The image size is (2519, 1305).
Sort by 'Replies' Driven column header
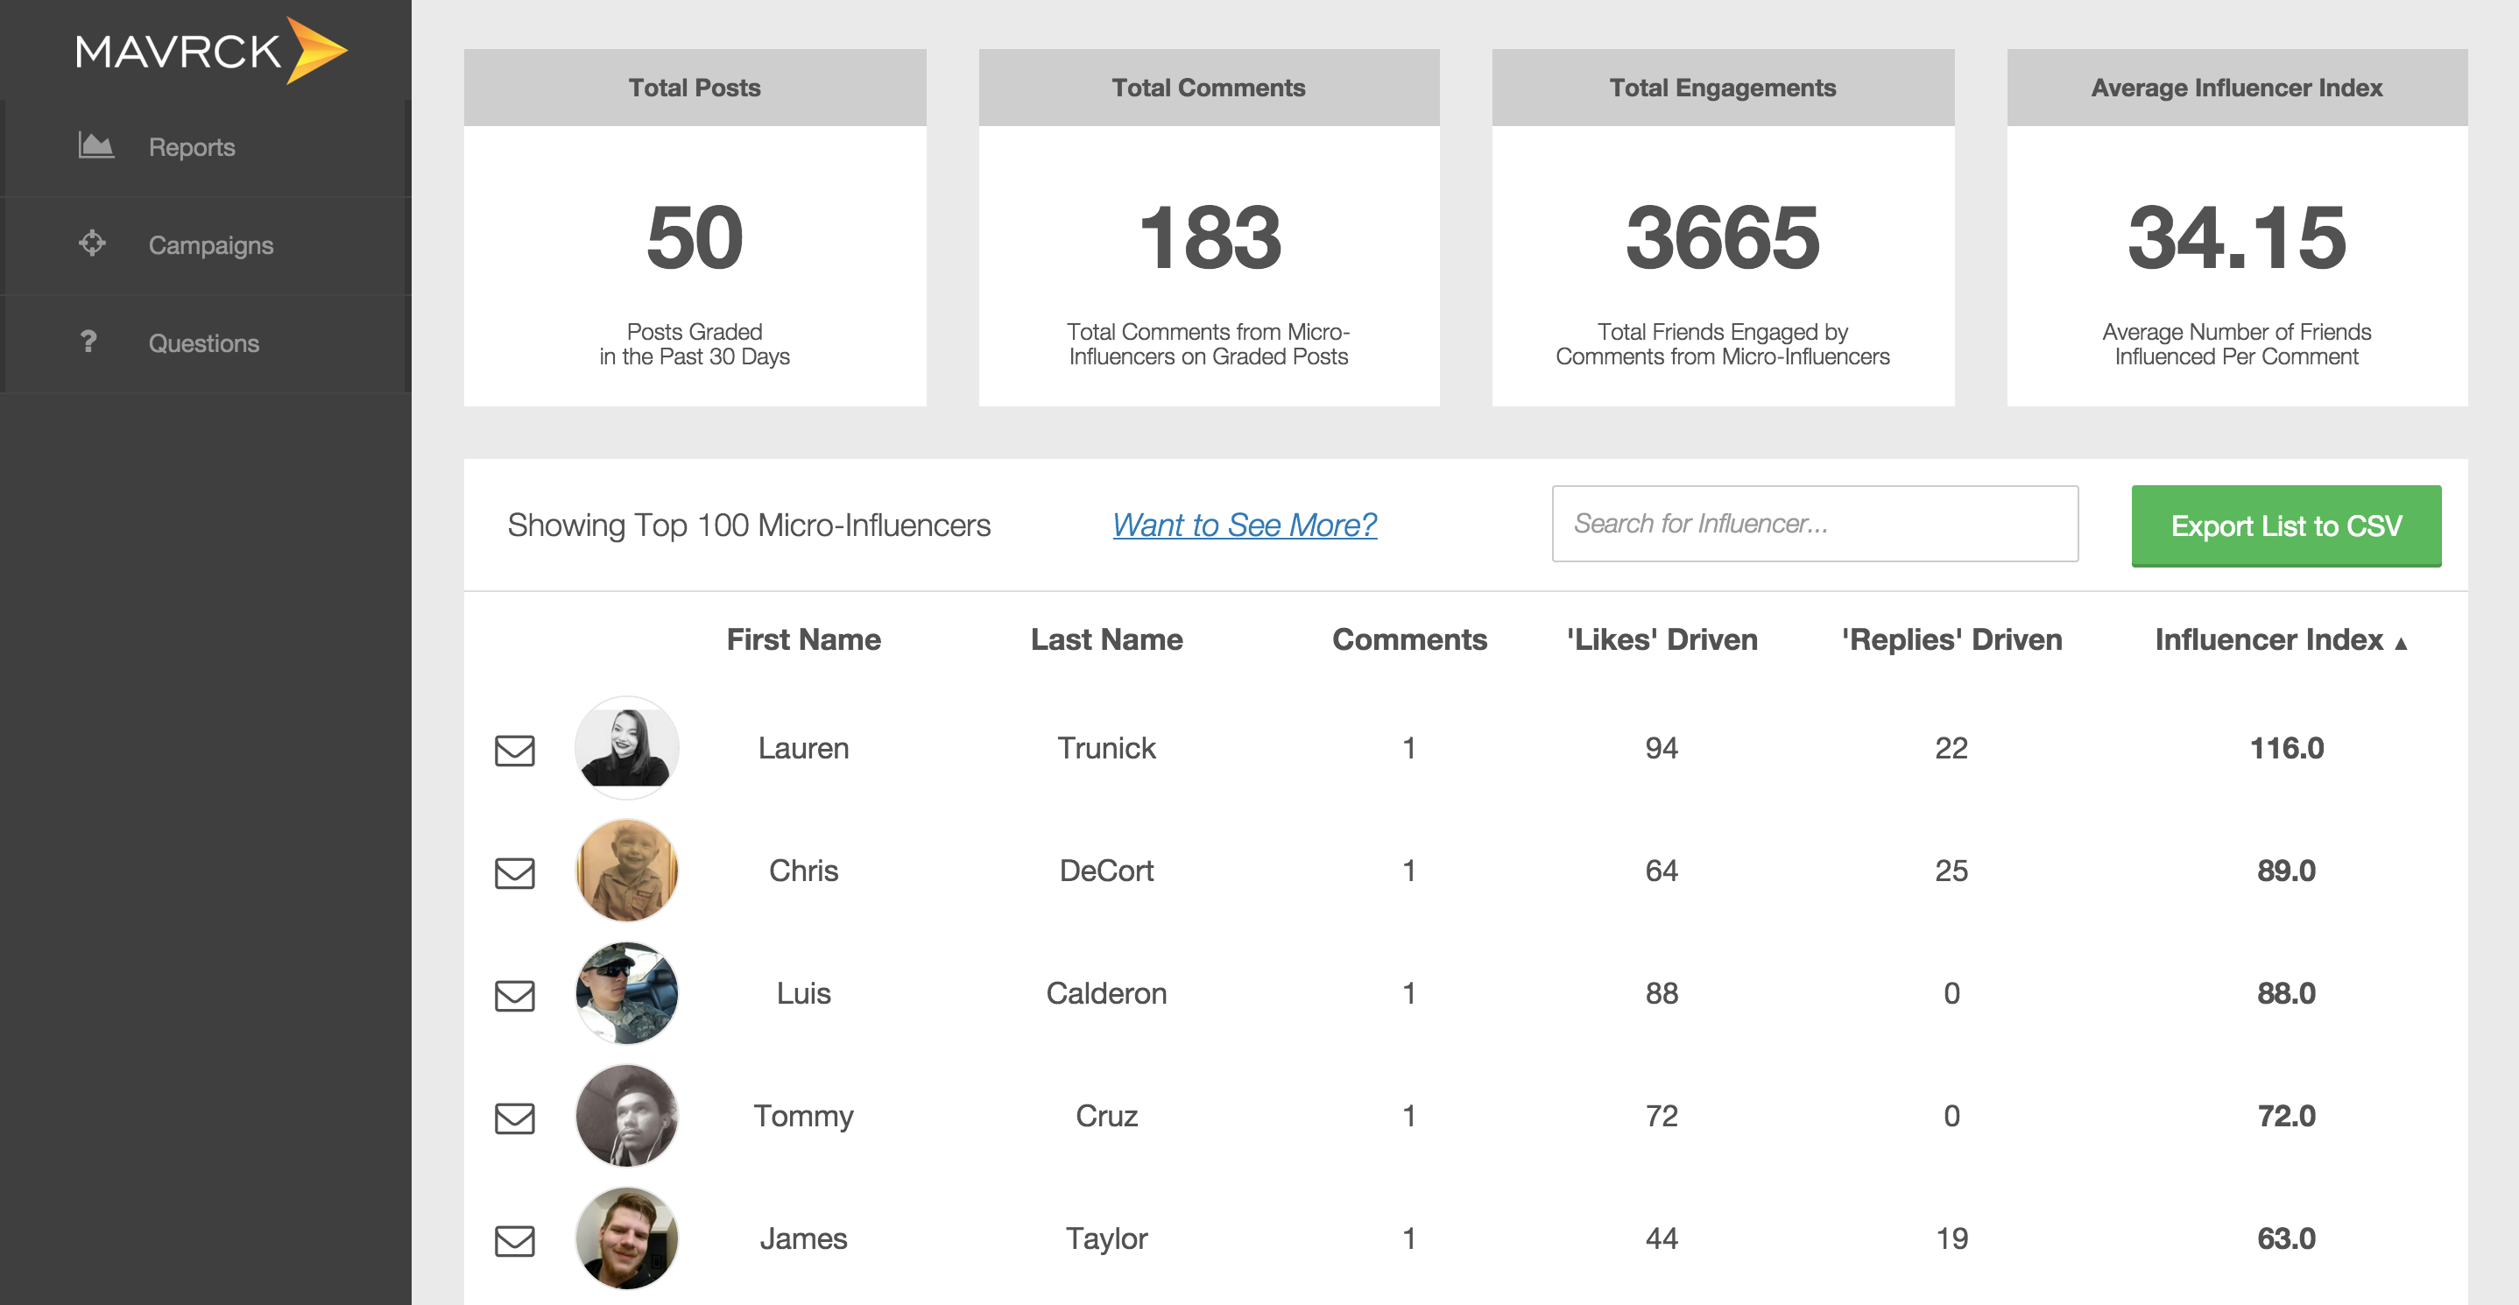[1951, 639]
